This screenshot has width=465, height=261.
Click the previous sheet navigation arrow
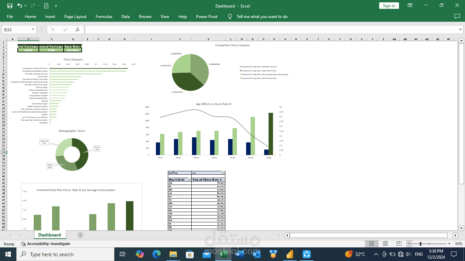point(10,235)
